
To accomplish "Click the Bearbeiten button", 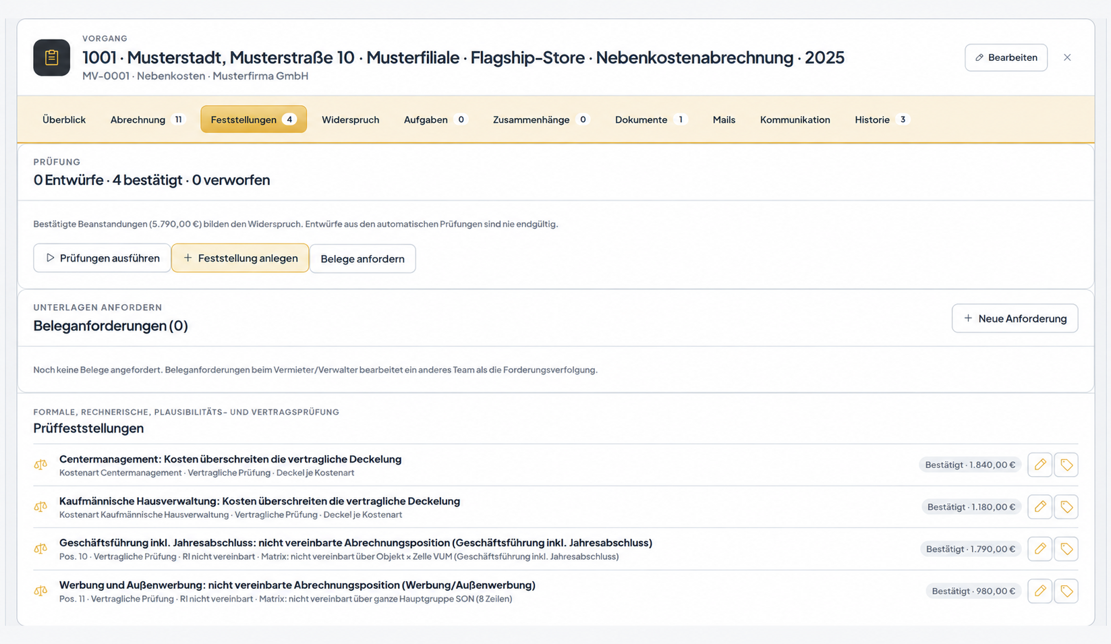I will tap(1006, 57).
